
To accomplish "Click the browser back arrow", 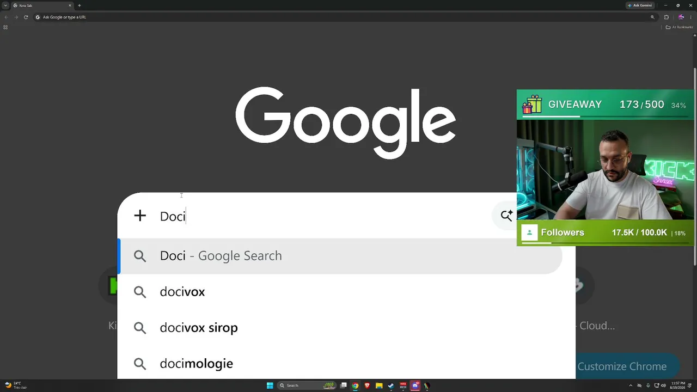I will pos(6,17).
